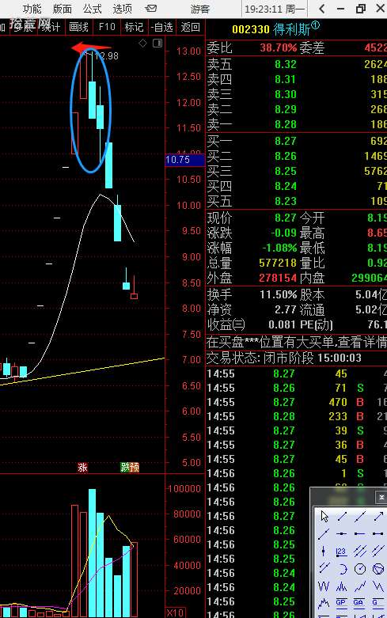Click the 外盘 278154 value

pos(278,278)
